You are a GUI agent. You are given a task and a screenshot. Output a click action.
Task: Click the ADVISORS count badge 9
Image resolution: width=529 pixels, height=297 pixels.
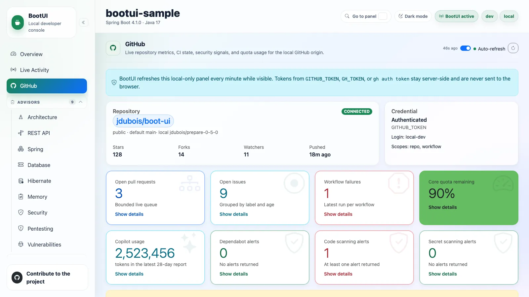(x=72, y=102)
